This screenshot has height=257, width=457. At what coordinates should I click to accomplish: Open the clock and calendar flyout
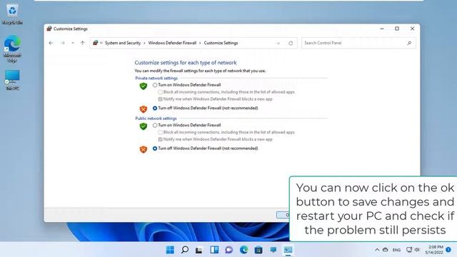pos(434,250)
